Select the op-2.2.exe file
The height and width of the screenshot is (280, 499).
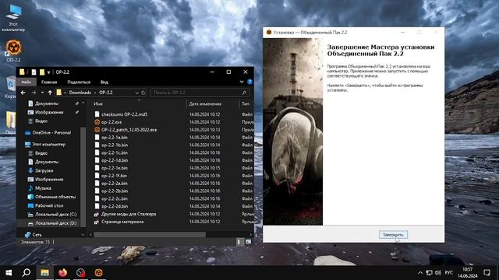pyautogui.click(x=111, y=122)
